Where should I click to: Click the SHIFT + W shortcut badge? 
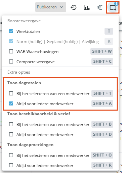point(102,51)
